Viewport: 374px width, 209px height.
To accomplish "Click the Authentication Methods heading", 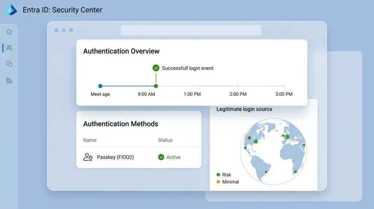I will 121,124.
